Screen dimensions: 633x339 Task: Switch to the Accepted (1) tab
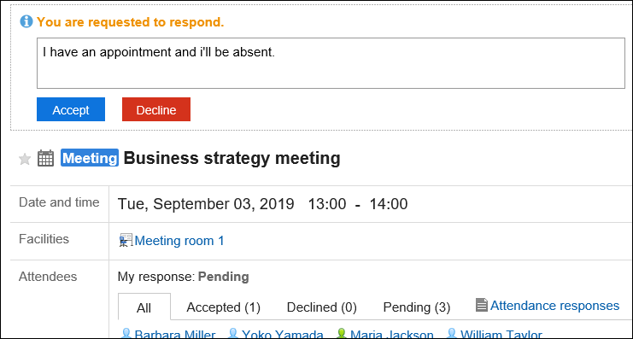[223, 307]
